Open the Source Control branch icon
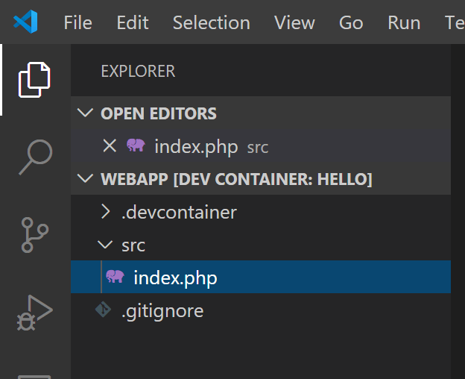The image size is (465, 379). click(35, 235)
